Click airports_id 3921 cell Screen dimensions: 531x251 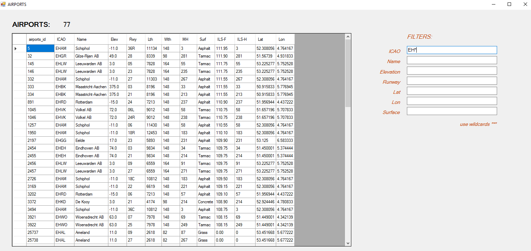click(40, 217)
